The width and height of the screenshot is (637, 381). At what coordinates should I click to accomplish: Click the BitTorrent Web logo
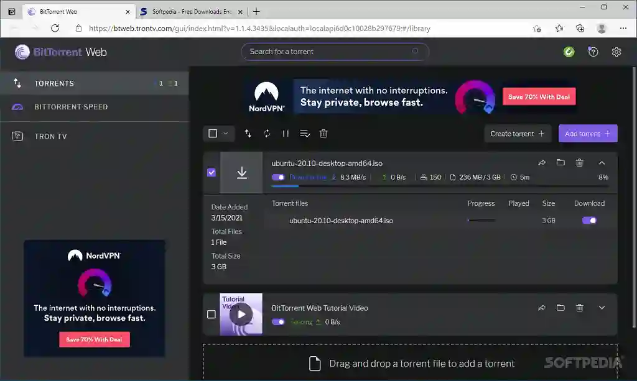point(61,52)
